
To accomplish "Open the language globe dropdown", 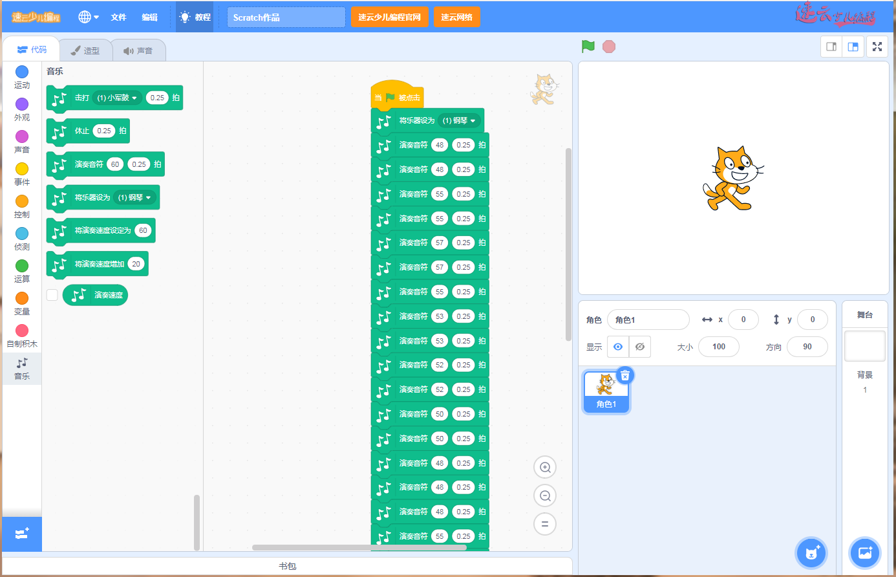I will coord(88,17).
